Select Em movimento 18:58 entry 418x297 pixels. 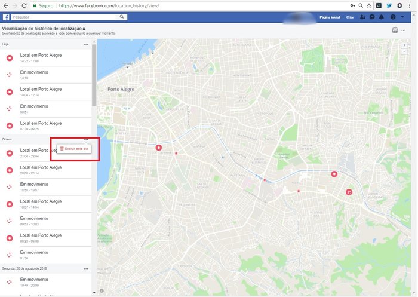46,187
